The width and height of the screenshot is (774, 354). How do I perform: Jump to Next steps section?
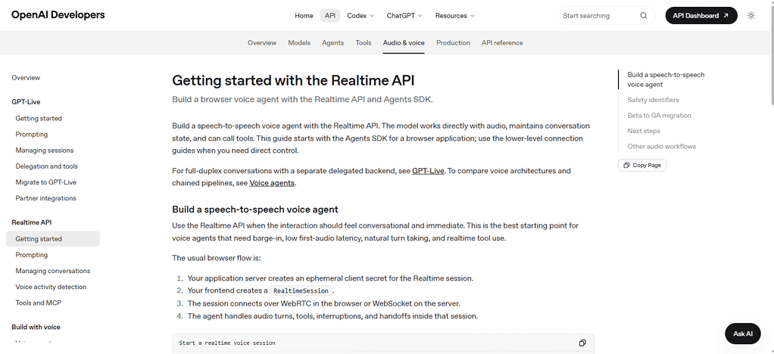[644, 131]
